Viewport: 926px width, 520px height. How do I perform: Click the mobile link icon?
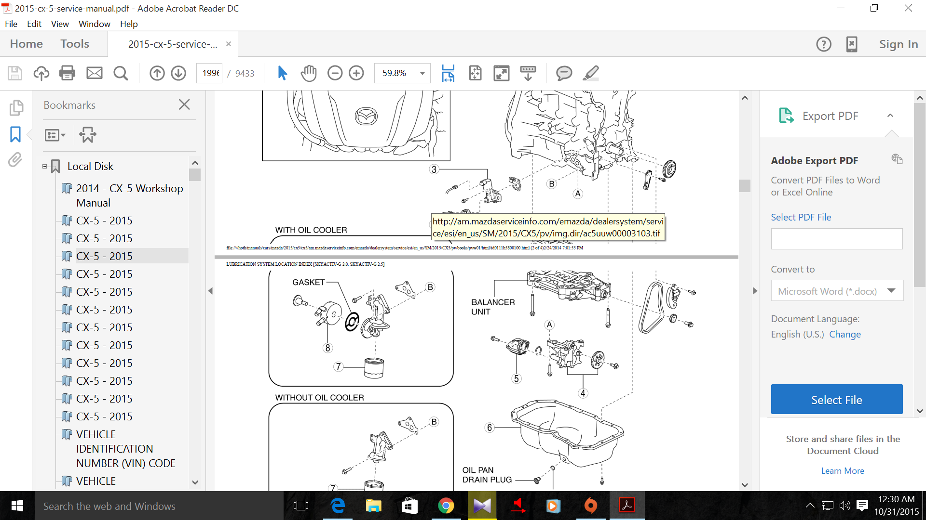[x=852, y=44]
